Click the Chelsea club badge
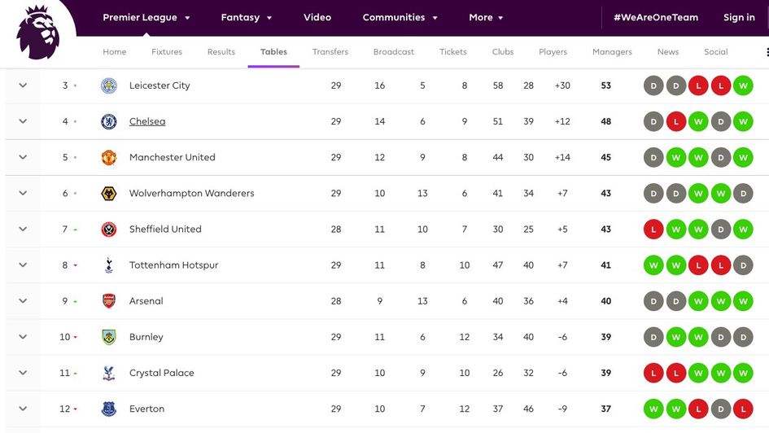This screenshot has width=769, height=433. tap(109, 121)
